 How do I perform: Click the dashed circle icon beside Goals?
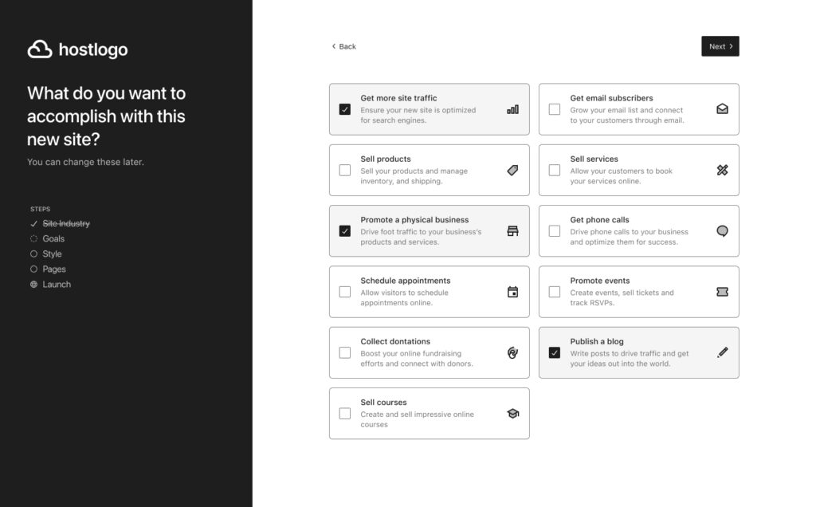33,239
